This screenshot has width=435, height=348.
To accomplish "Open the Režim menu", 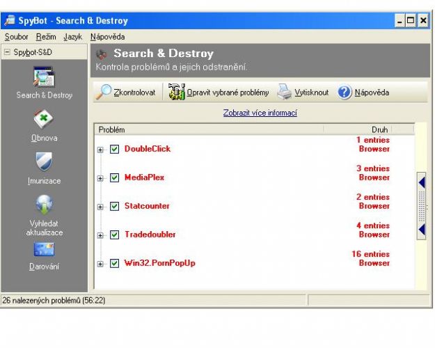I will tap(46, 37).
